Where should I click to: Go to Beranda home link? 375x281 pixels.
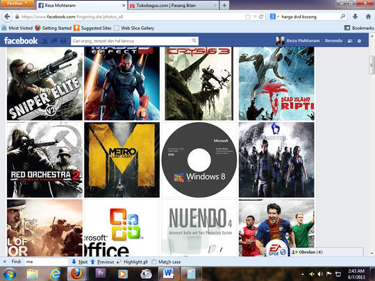click(x=333, y=41)
